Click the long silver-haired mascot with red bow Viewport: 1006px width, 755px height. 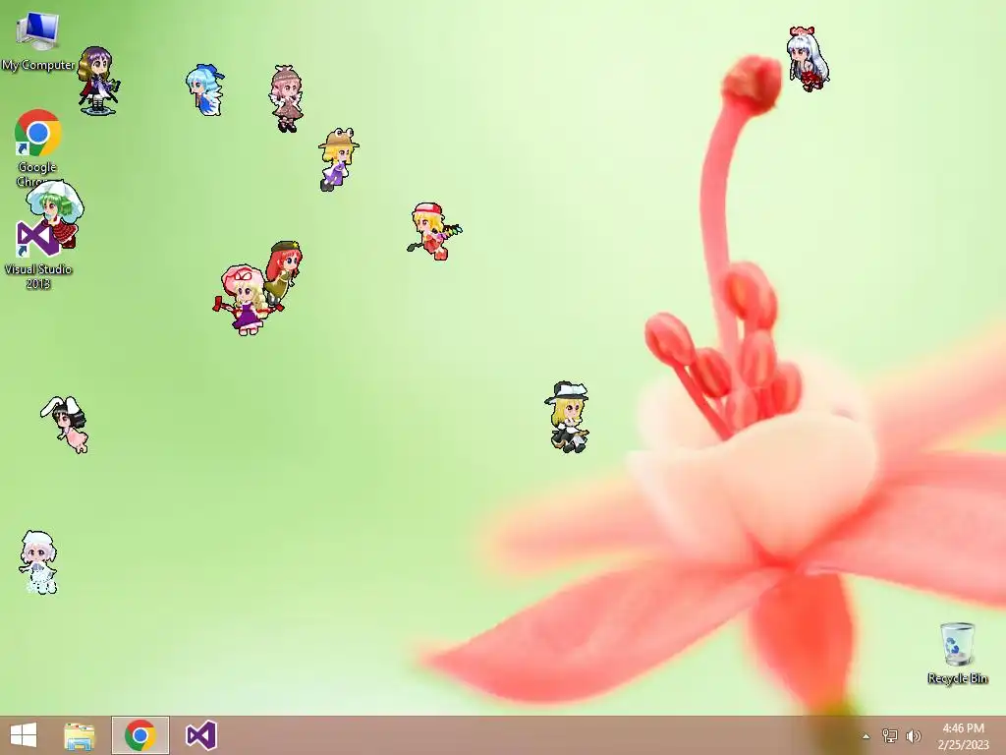tap(808, 59)
